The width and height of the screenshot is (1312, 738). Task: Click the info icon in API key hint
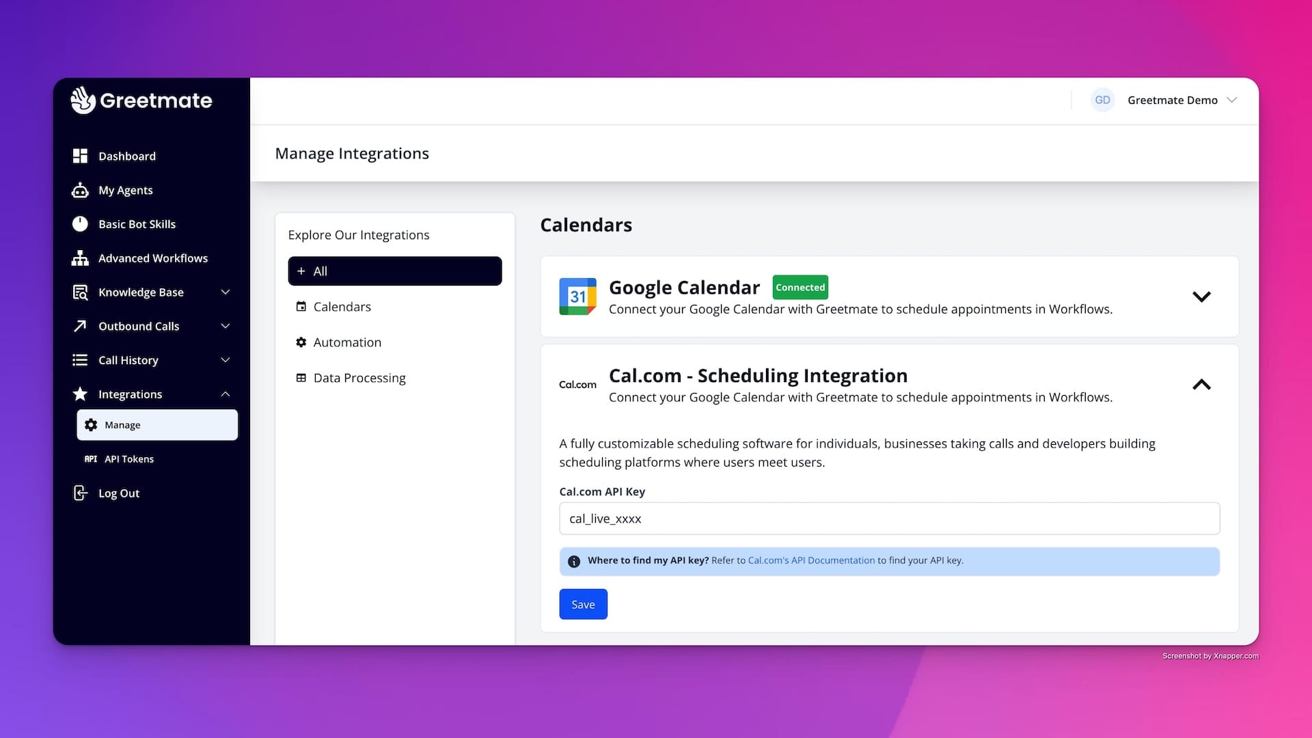click(574, 561)
